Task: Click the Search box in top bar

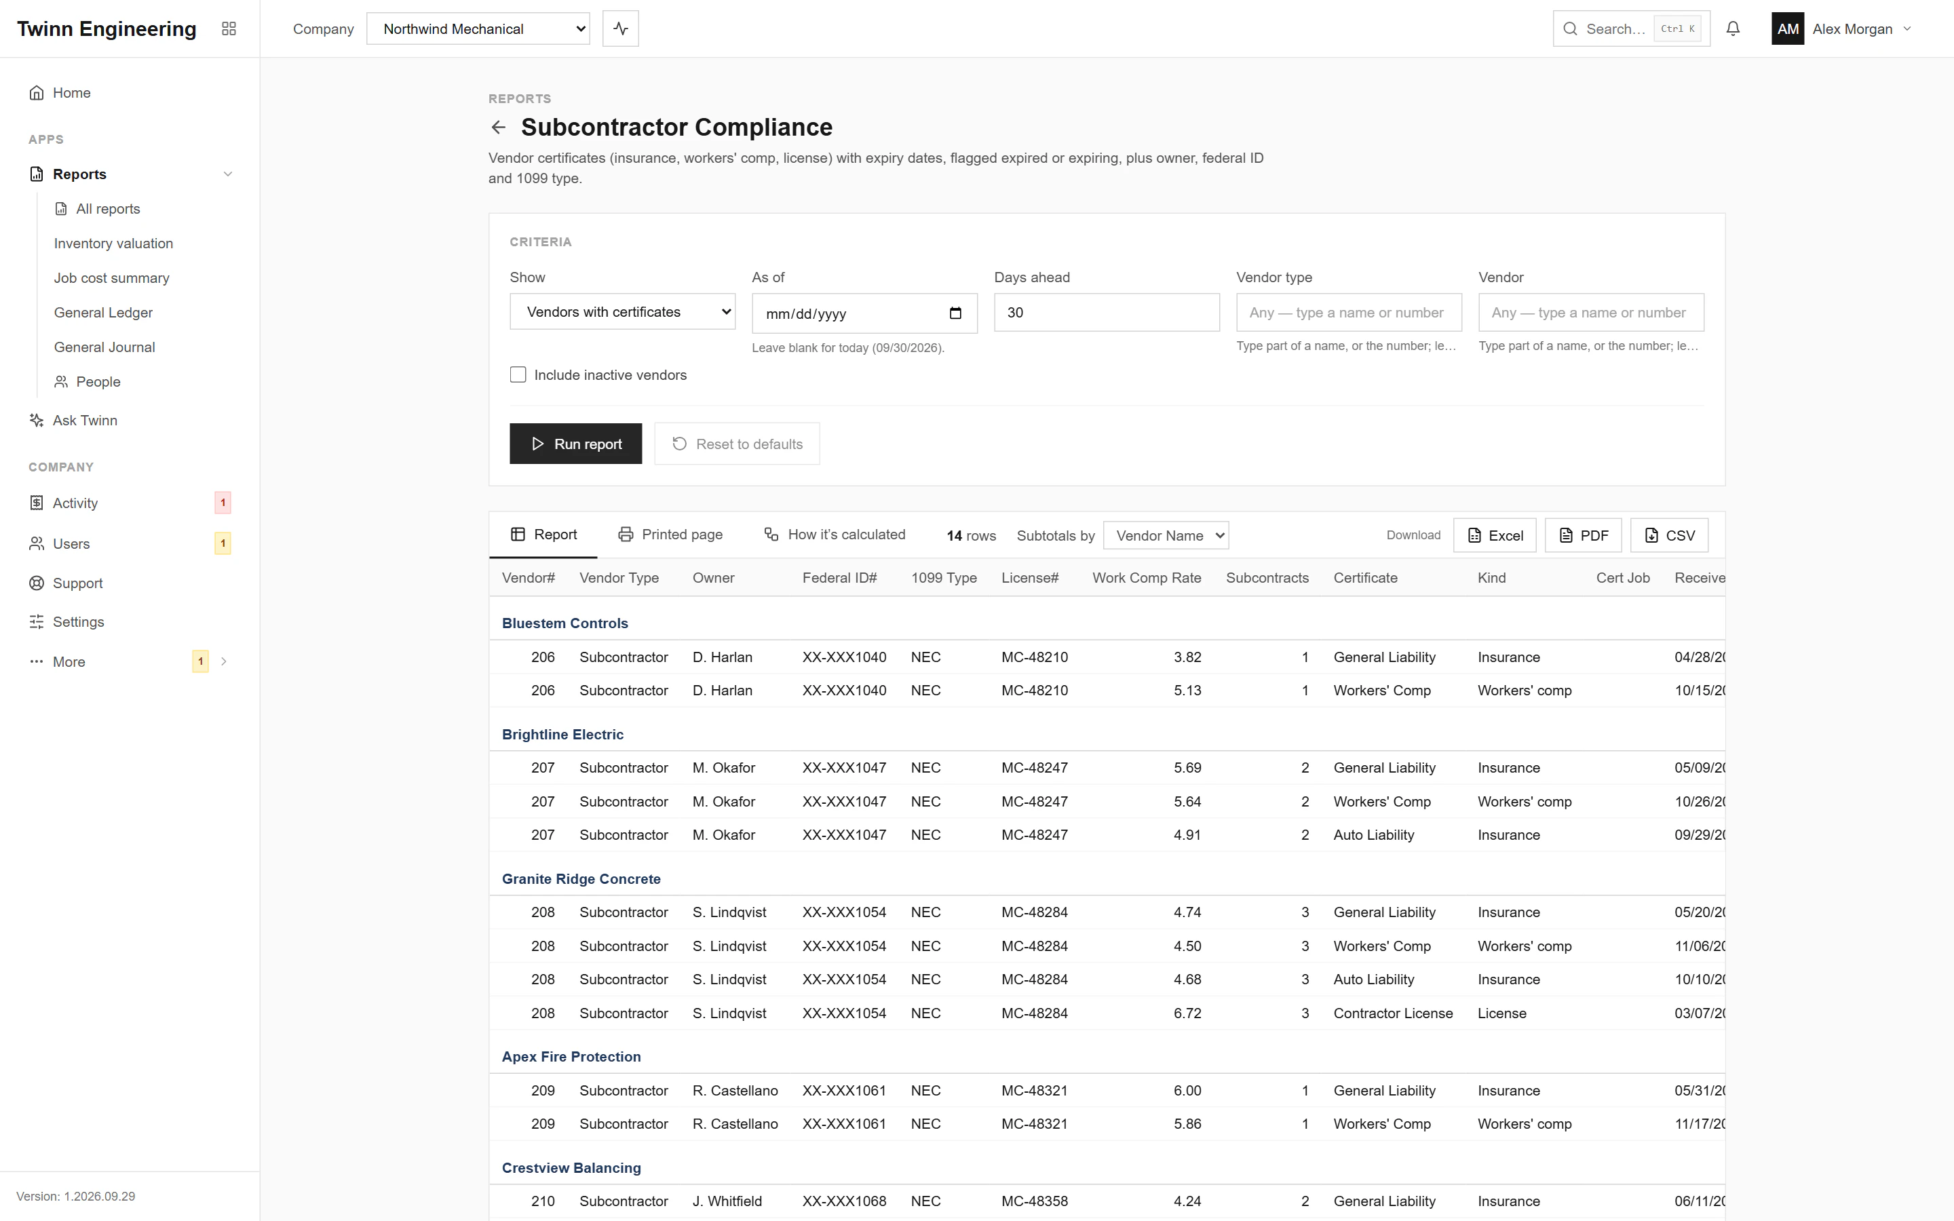Action: [x=1631, y=28]
